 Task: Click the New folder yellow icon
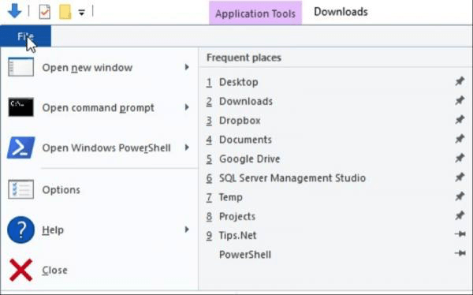65,12
